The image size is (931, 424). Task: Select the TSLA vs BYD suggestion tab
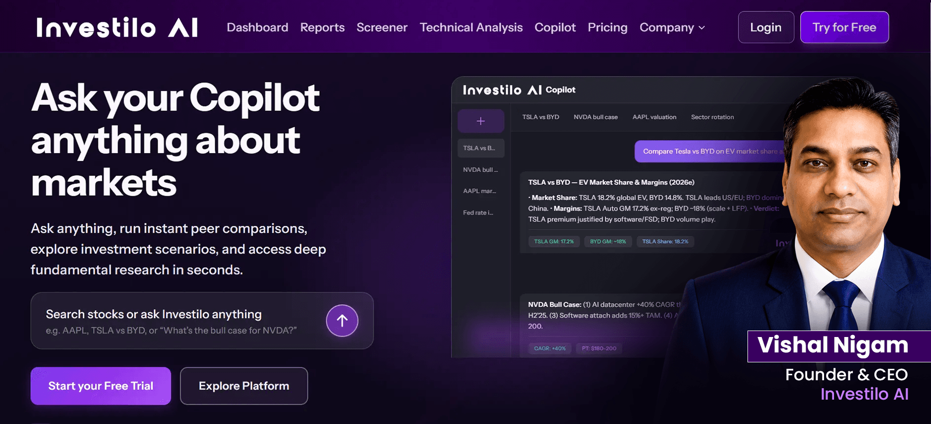pyautogui.click(x=541, y=117)
